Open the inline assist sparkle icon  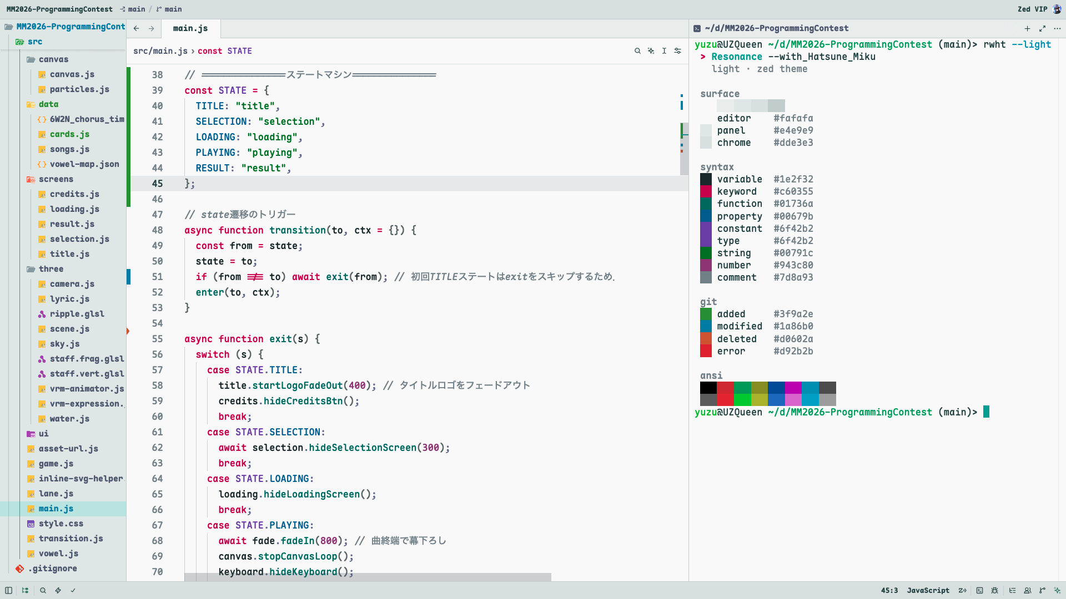click(x=651, y=51)
